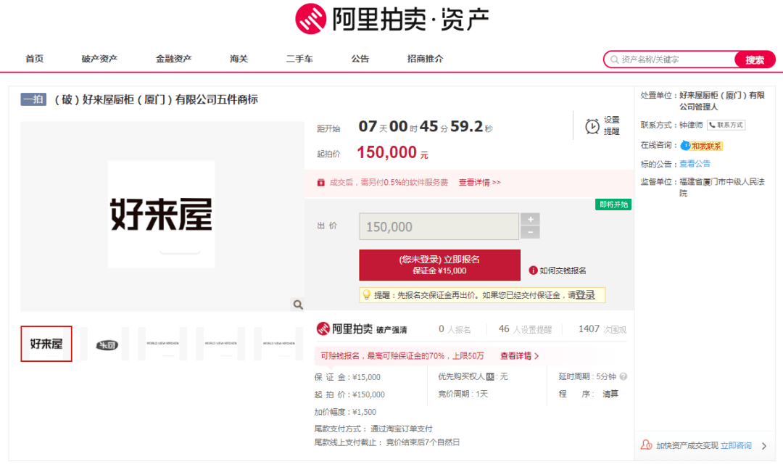Viewport: 783px width, 467px height.
Task: Click the info icon for 如何交钱报名
Action: 533,270
